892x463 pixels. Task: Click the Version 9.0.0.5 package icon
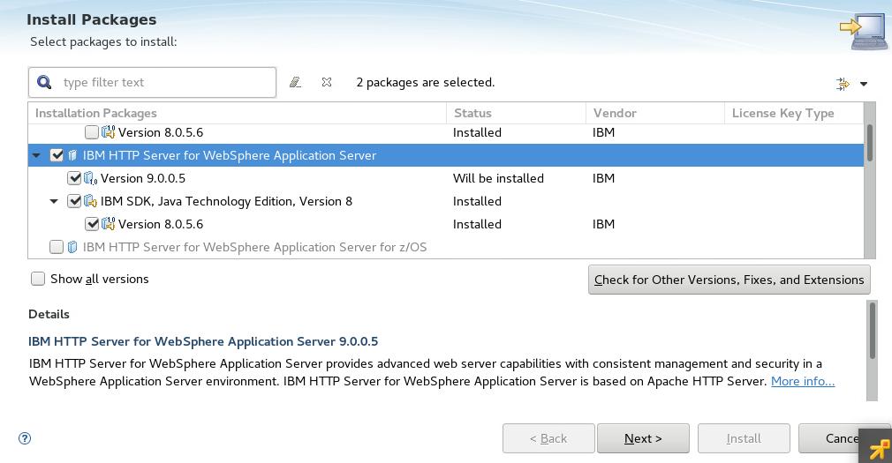[90, 178]
